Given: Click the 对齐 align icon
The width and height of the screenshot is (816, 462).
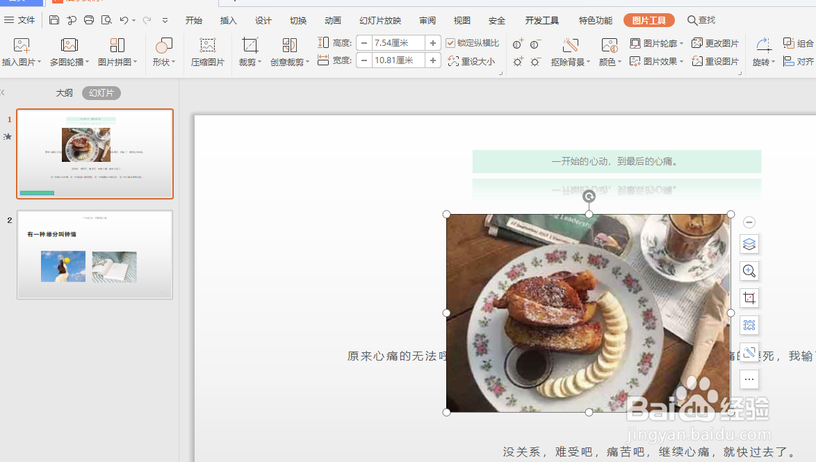Looking at the screenshot, I should click(x=799, y=61).
